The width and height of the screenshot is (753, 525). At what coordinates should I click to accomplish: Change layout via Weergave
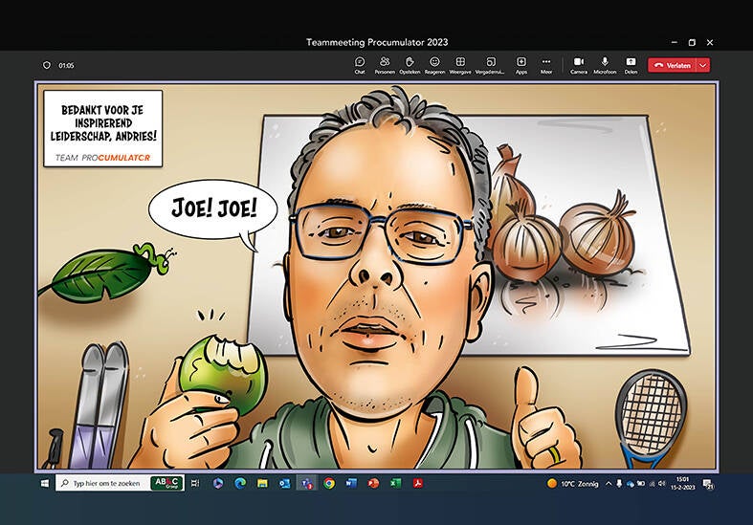coord(460,64)
